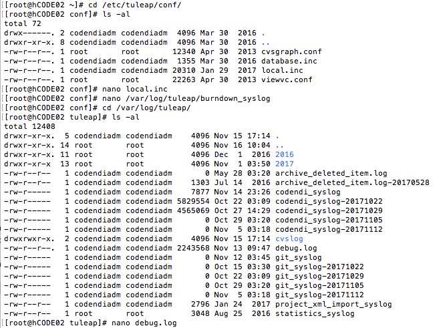Click the blue 2017 directory name

click(285, 164)
